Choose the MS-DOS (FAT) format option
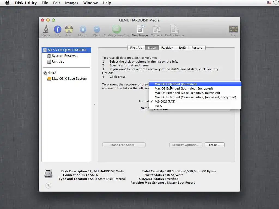The width and height of the screenshot is (279, 209). (x=195, y=102)
